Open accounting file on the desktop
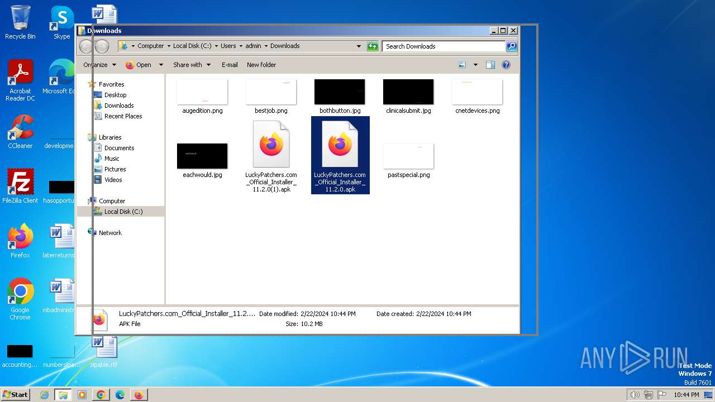This screenshot has height=402, width=715. coord(20,356)
